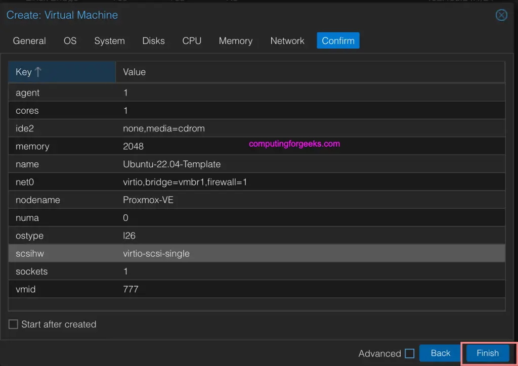Select the numa row
This screenshot has width=518, height=366.
pyautogui.click(x=256, y=217)
